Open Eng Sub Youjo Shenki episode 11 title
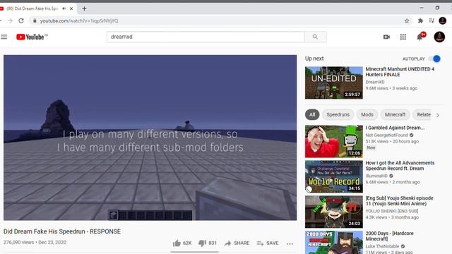 (399, 200)
